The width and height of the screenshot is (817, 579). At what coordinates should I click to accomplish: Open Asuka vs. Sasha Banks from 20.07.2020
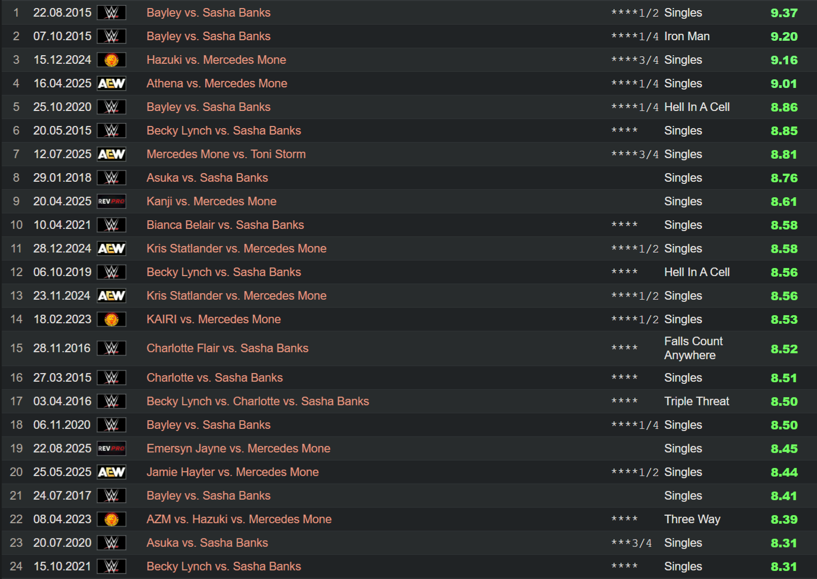click(207, 543)
